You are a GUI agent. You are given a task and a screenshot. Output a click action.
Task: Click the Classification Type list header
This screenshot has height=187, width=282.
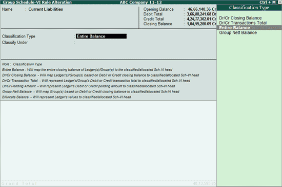(249, 8)
